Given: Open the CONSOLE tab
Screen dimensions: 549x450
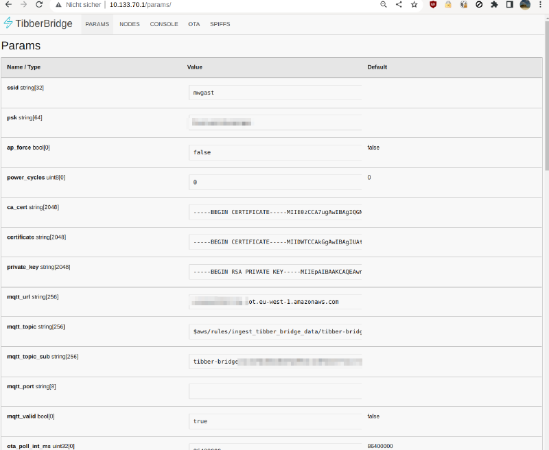Looking at the screenshot, I should [x=164, y=24].
